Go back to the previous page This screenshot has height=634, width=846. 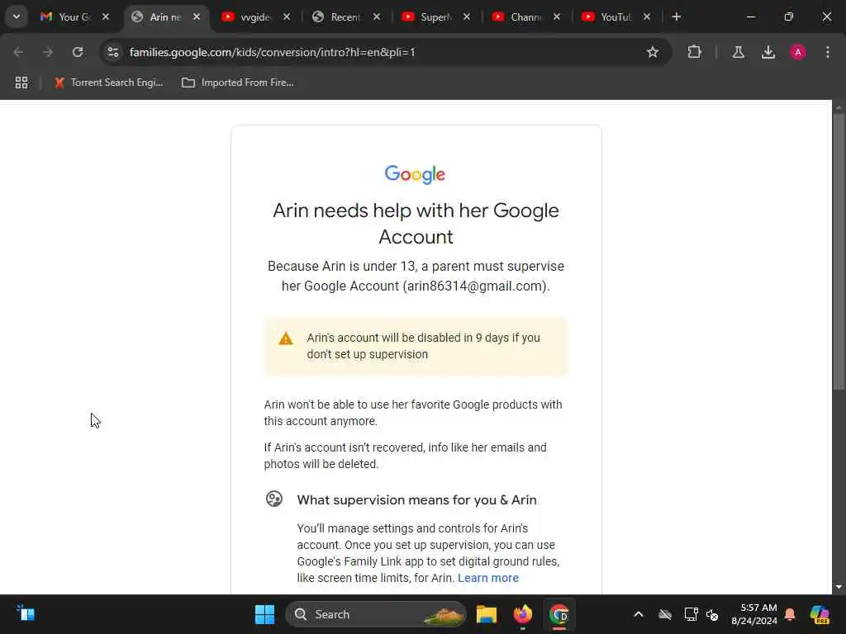[18, 52]
